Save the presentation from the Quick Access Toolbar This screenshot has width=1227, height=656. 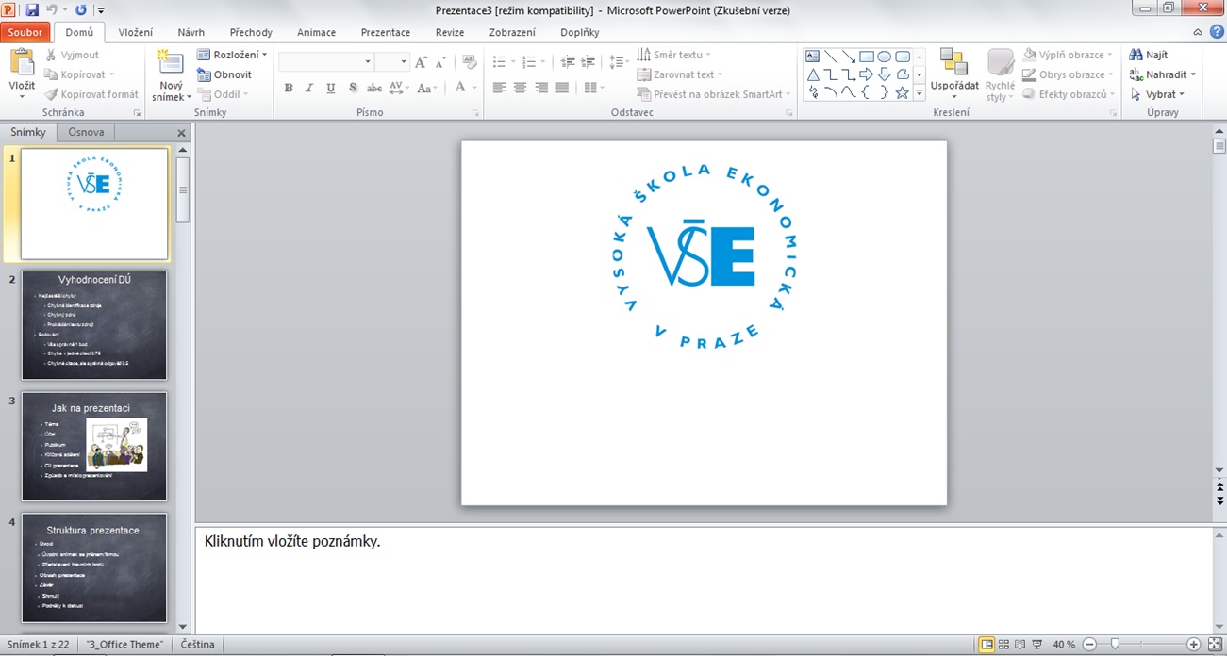pos(32,10)
